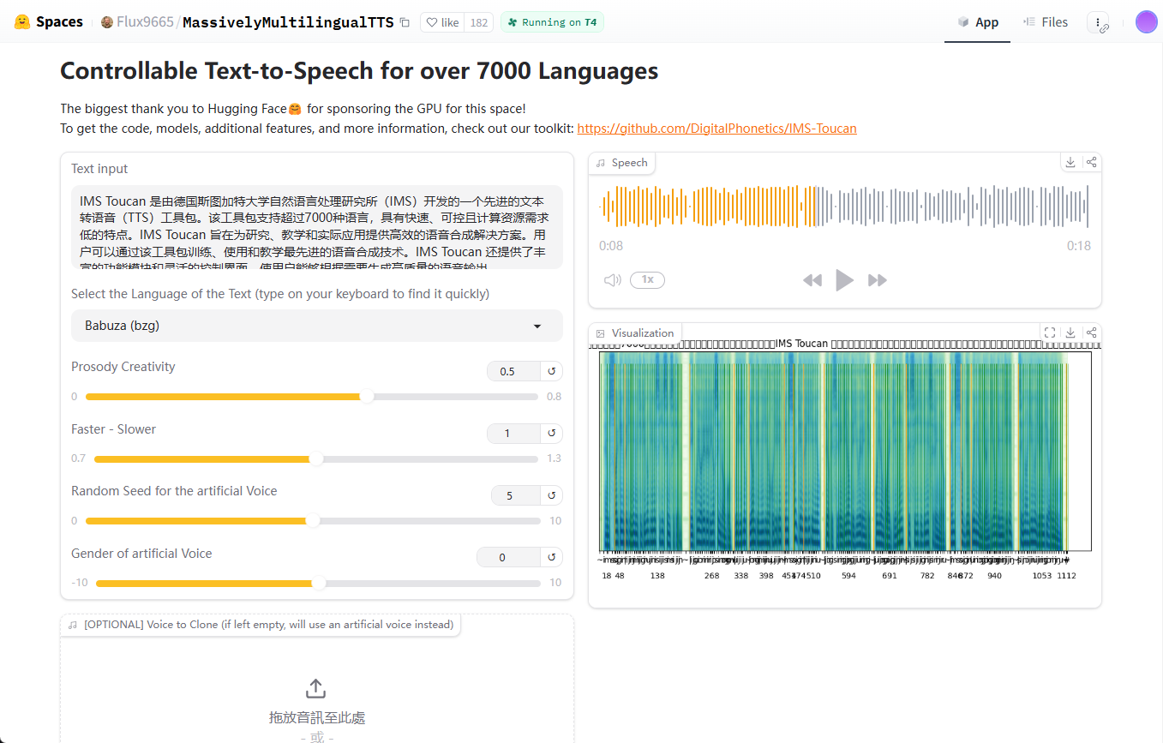This screenshot has height=743, width=1163.
Task: Download the Visualization image
Action: pyautogui.click(x=1070, y=333)
